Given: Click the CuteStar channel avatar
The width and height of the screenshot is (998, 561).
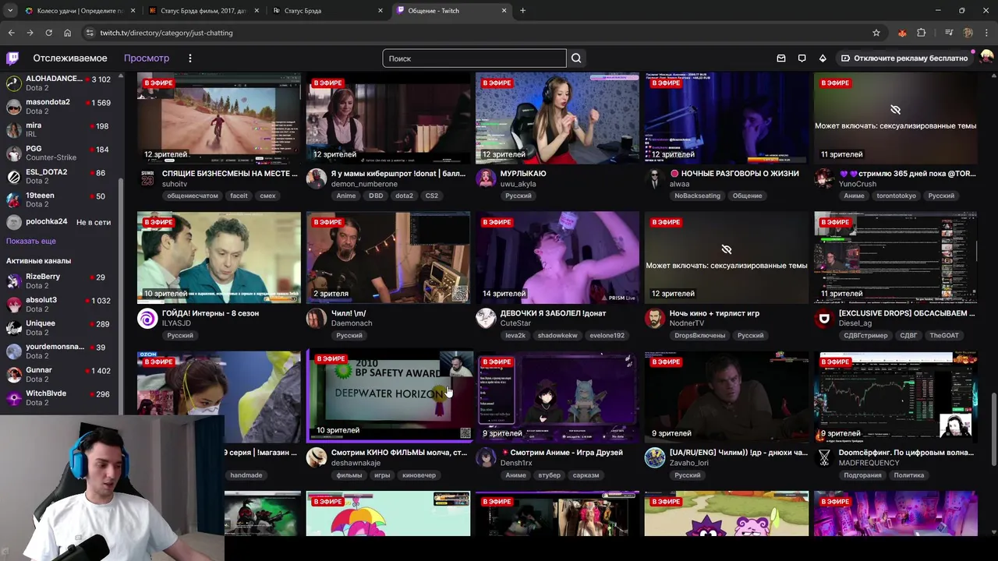Looking at the screenshot, I should [486, 318].
